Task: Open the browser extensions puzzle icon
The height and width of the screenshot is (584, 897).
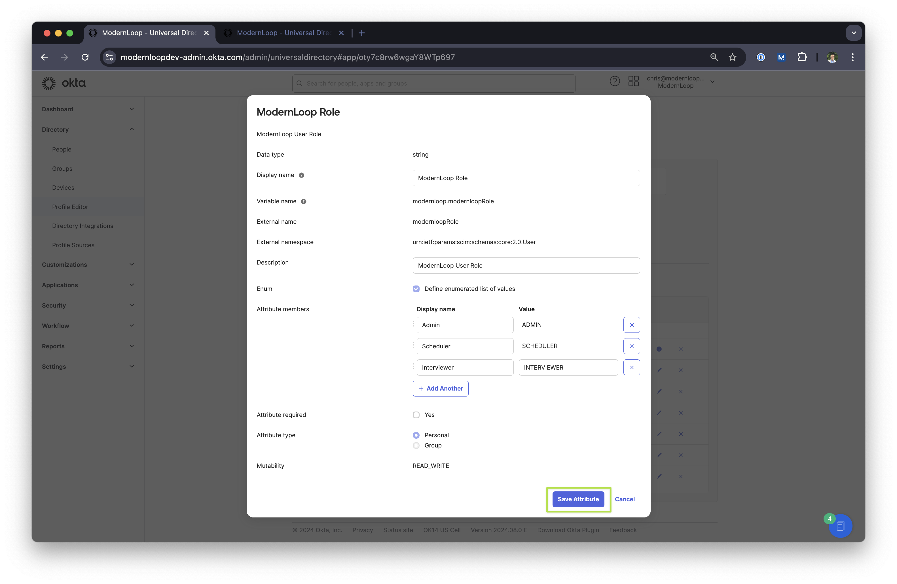Action: coord(802,57)
